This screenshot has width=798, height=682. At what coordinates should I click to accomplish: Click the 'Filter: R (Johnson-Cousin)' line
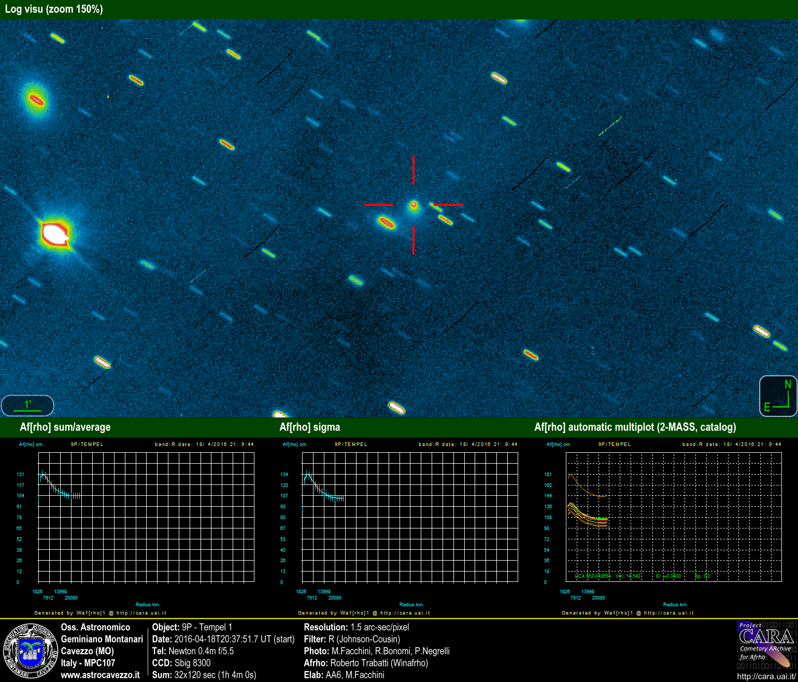coord(352,639)
